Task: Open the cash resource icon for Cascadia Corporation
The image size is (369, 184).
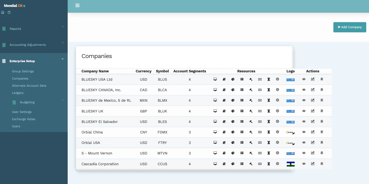Action: 260,164
